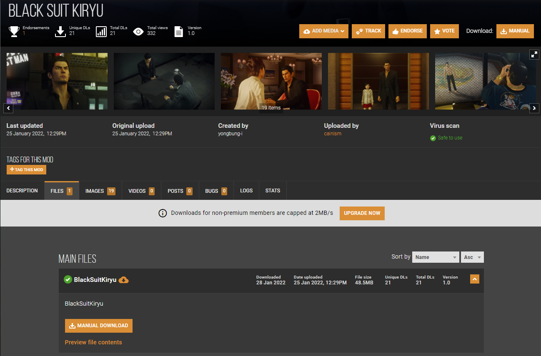The image size is (541, 356).
Task: Click the 19 items gallery label
Action: [271, 108]
